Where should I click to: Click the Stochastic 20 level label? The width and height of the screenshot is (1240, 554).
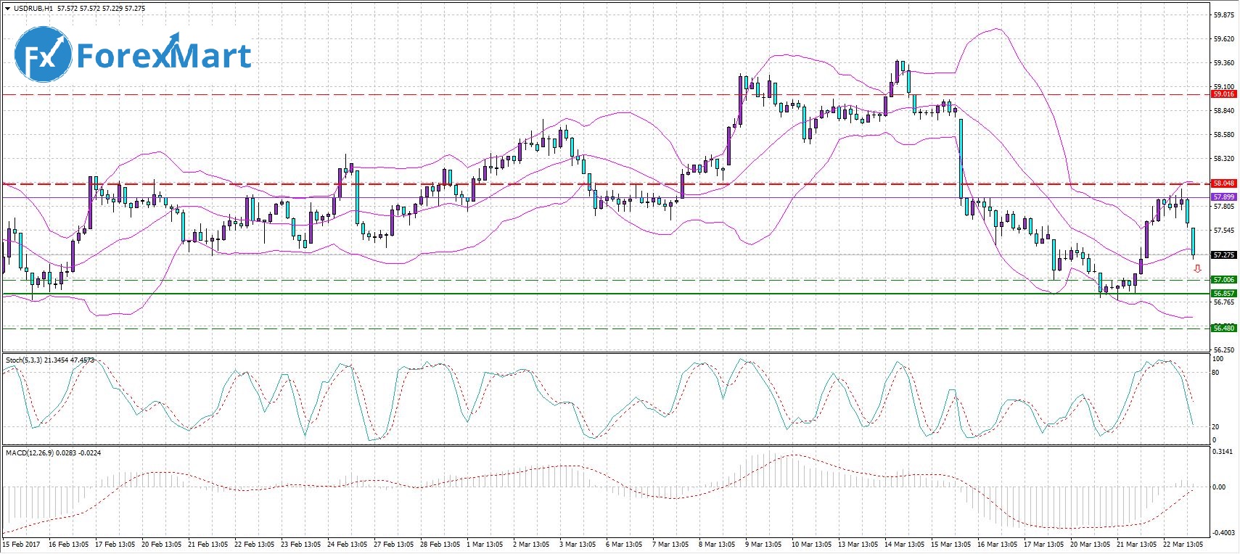[x=1217, y=427]
